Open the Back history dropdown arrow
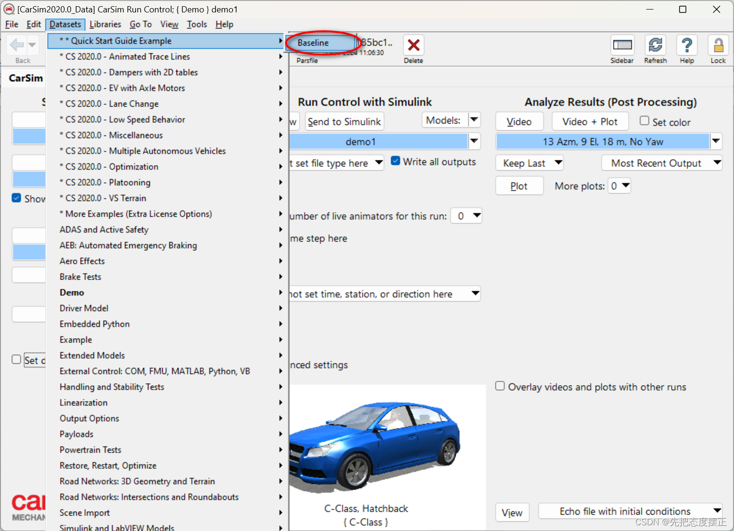 pyautogui.click(x=32, y=45)
